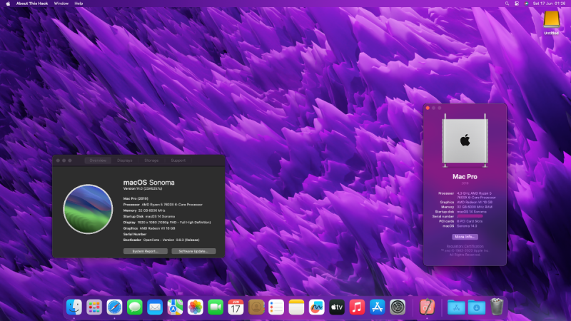
Task: Click the Mac Pro tower image
Action: [x=465, y=141]
